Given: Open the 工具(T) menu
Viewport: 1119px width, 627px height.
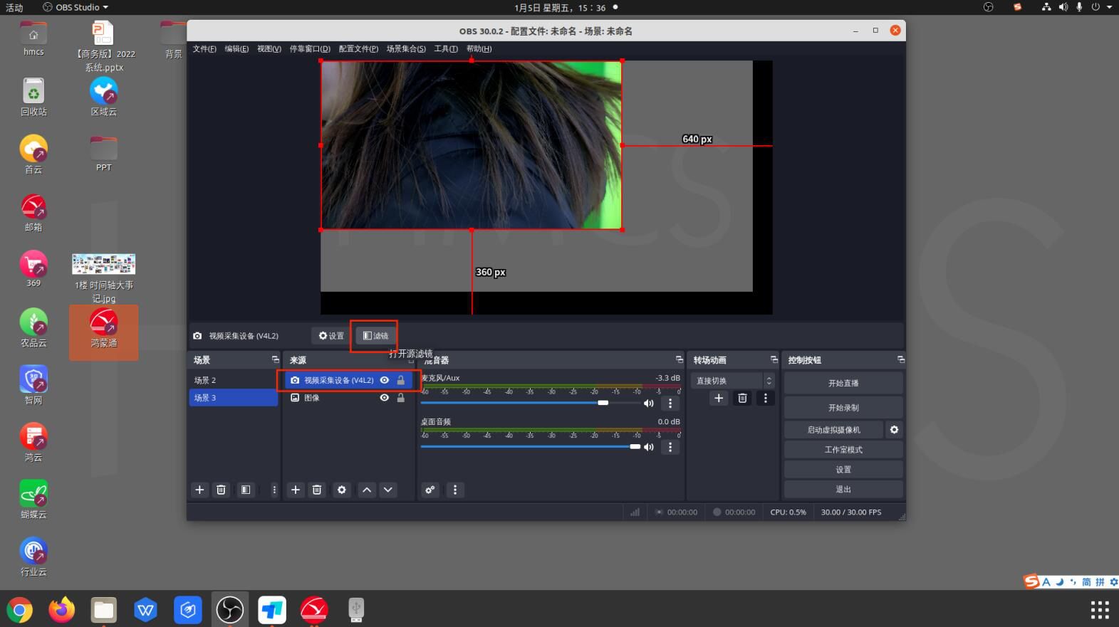Looking at the screenshot, I should point(446,49).
